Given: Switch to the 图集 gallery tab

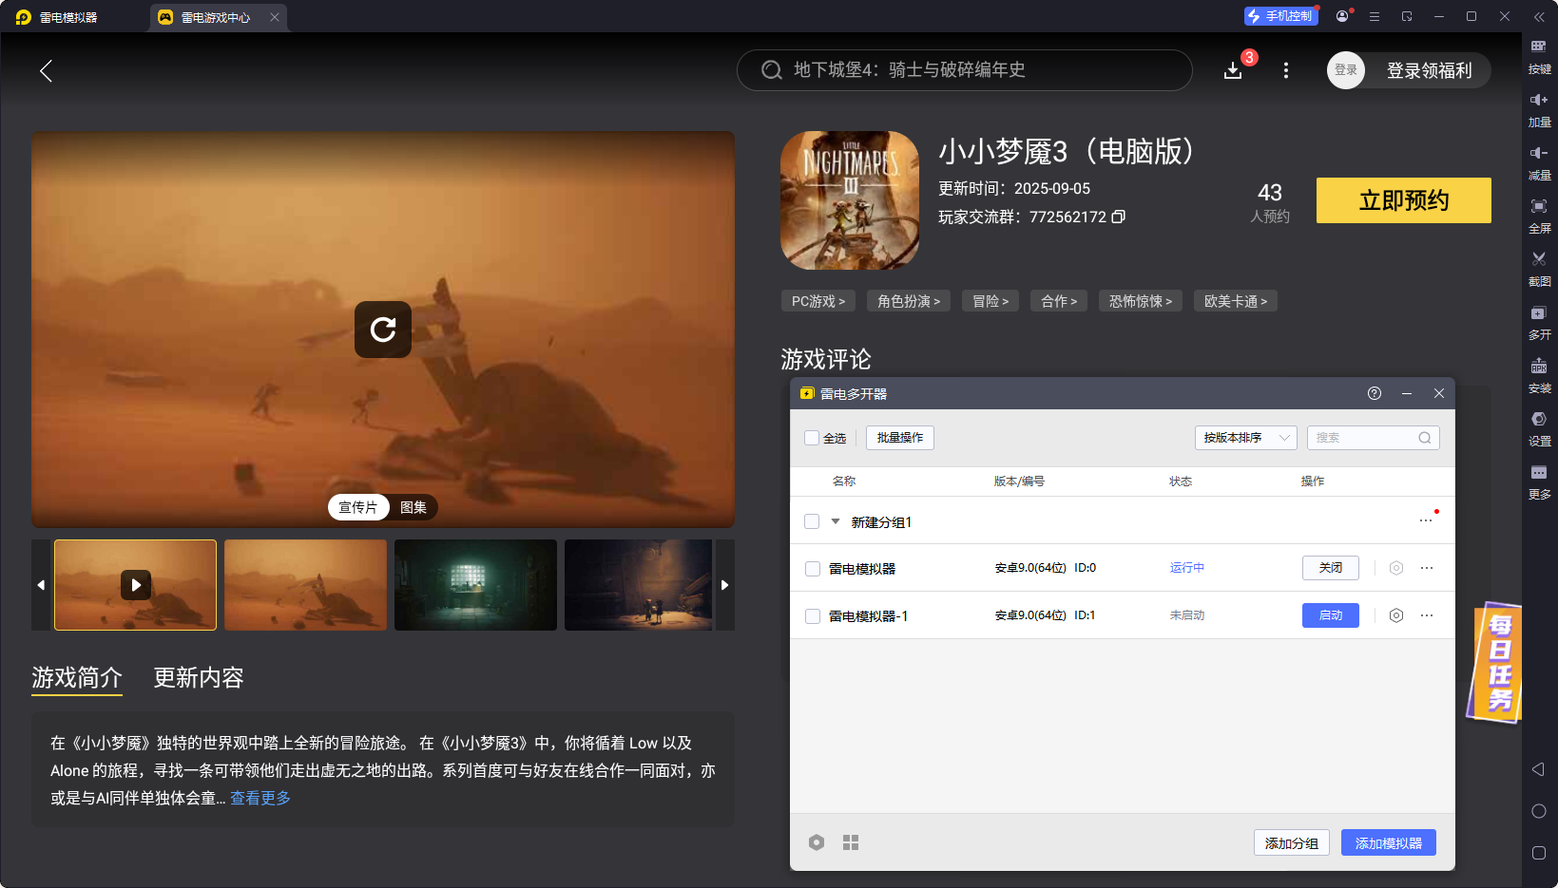Looking at the screenshot, I should click(413, 507).
